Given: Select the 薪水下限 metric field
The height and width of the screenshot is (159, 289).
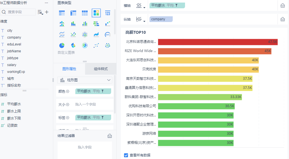Looking at the screenshot, I should [x=14, y=118].
